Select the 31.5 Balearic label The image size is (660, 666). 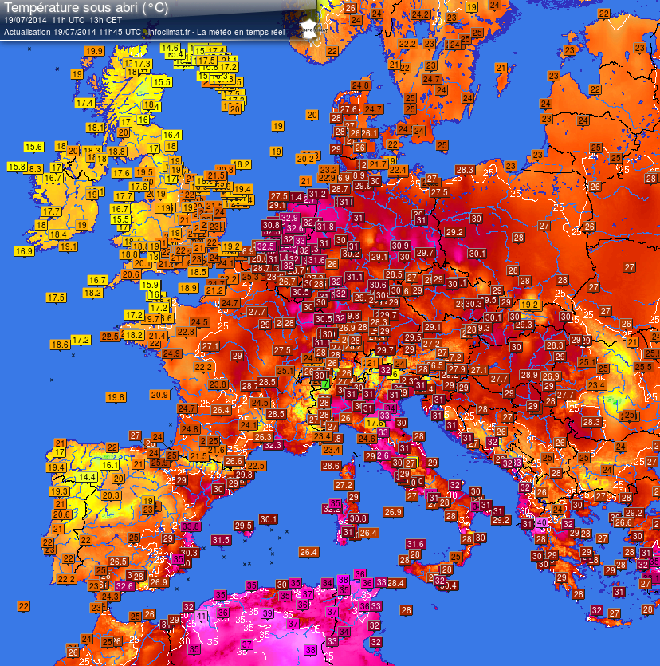point(221,540)
